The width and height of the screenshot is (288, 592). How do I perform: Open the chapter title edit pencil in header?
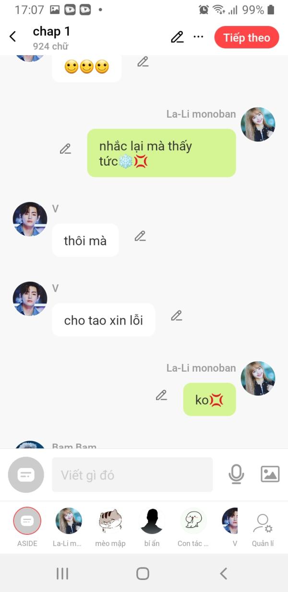[x=177, y=37]
